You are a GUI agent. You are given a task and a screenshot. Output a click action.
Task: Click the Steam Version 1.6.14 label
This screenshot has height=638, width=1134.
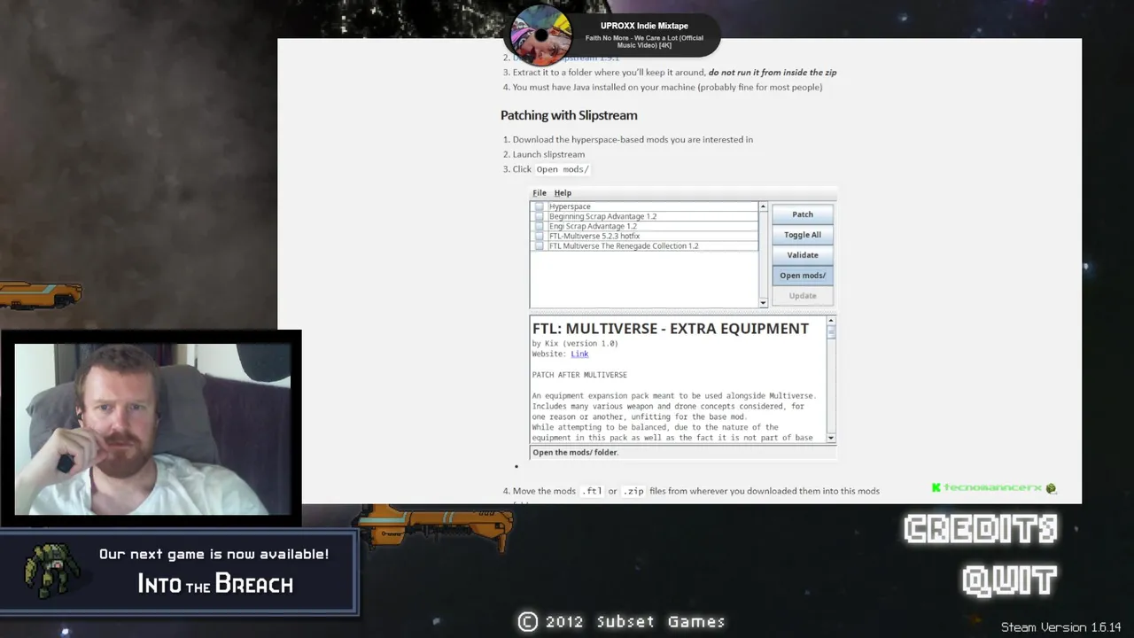tap(1061, 627)
